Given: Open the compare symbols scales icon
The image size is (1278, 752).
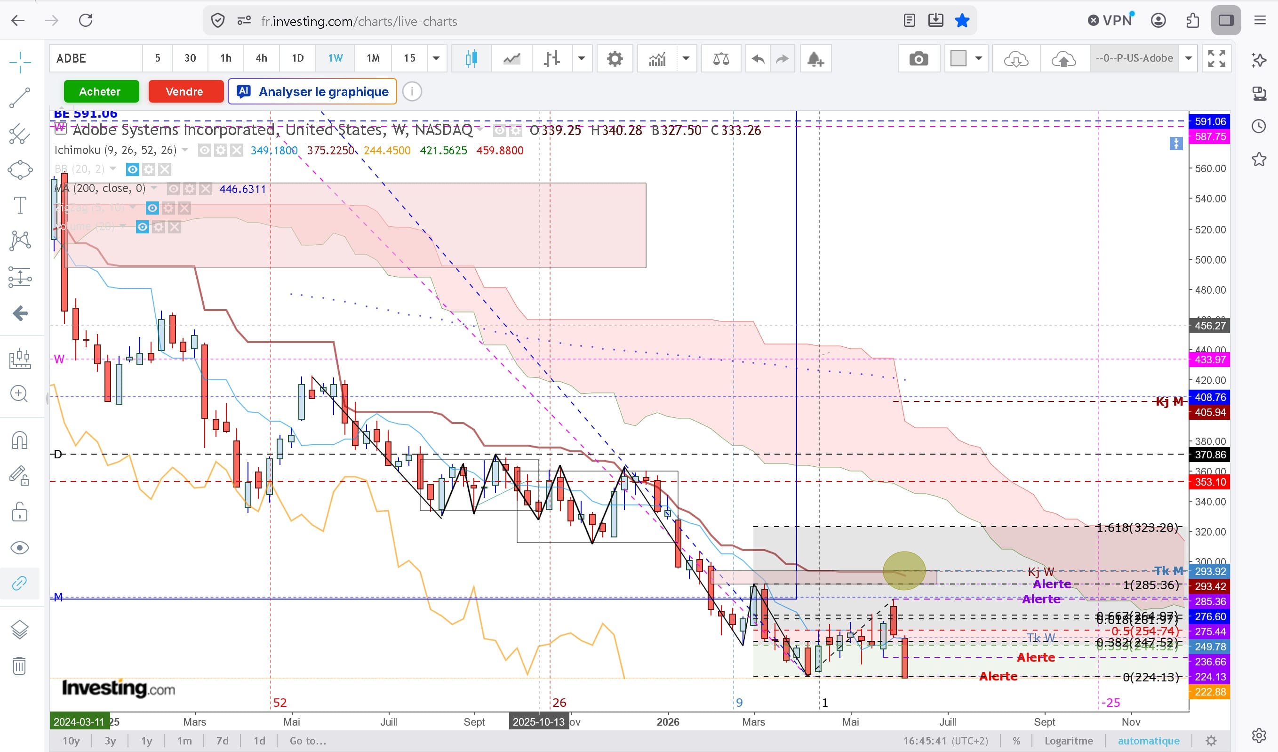Looking at the screenshot, I should [721, 58].
